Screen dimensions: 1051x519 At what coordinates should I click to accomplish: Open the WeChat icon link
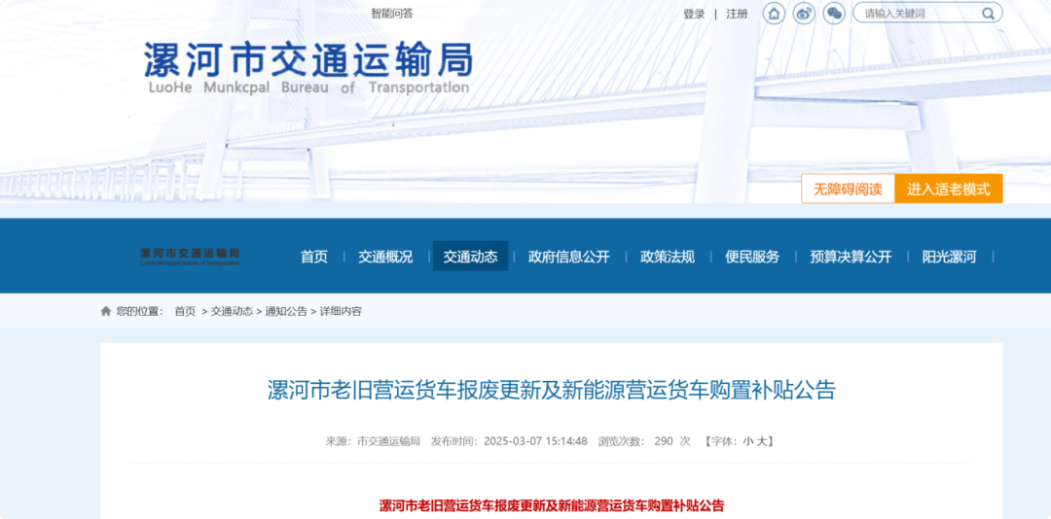[834, 14]
